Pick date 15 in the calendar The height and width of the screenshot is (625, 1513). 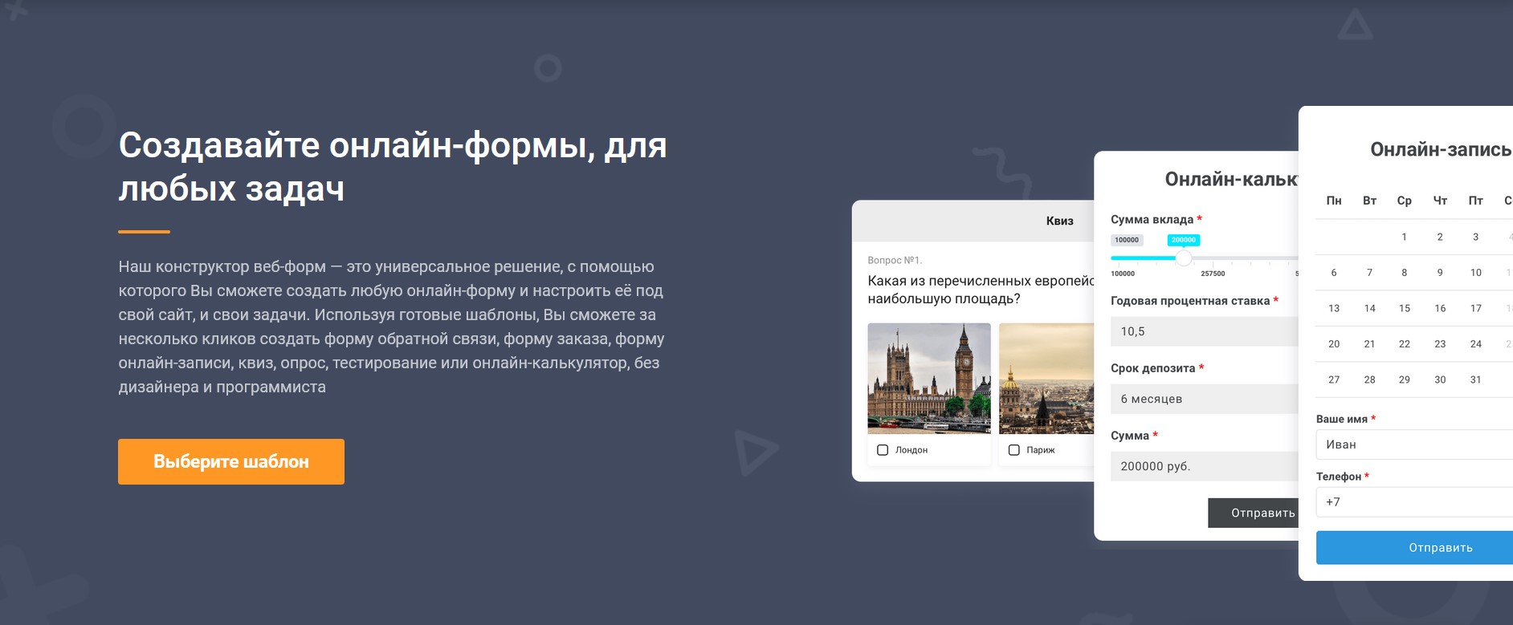point(1405,308)
